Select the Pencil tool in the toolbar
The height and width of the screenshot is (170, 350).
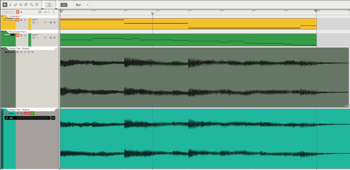[x=10, y=5]
